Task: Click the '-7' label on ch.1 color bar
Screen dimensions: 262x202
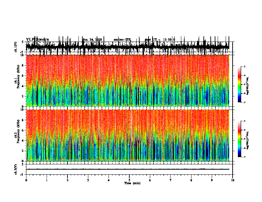Action: 244,102
